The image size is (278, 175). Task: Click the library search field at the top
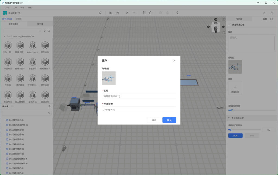click(x=23, y=31)
